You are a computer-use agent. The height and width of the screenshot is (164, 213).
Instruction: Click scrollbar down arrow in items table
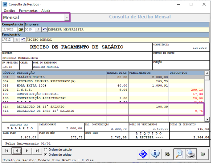207,119
